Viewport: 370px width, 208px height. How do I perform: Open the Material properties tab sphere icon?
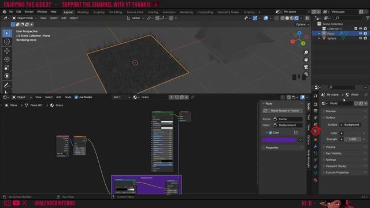point(316,180)
